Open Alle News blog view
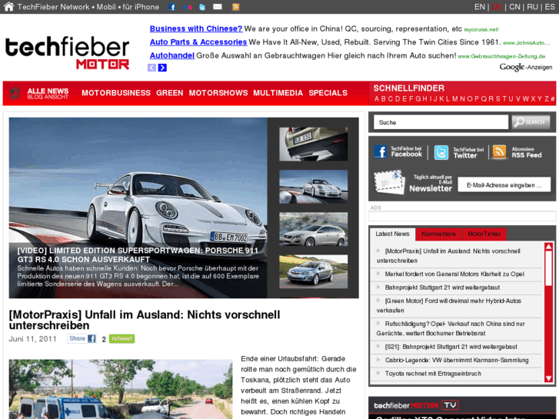This screenshot has width=559, height=419. (48, 94)
